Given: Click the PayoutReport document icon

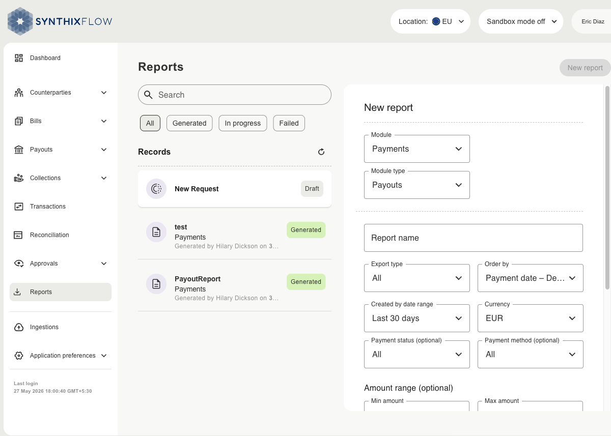Looking at the screenshot, I should (x=156, y=284).
